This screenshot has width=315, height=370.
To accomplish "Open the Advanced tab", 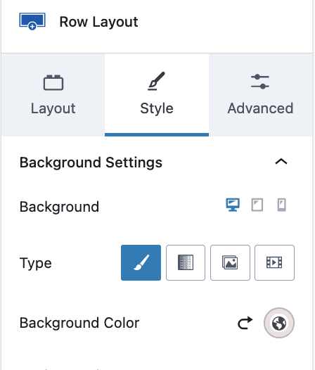I will (260, 95).
